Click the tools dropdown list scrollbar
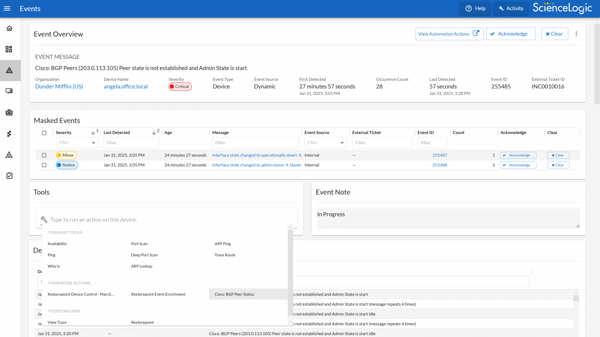 290,273
